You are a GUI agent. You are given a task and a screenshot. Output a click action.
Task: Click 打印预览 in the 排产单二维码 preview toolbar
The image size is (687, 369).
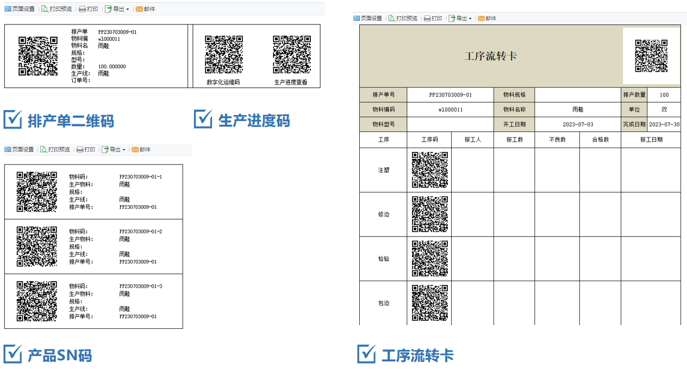(57, 9)
